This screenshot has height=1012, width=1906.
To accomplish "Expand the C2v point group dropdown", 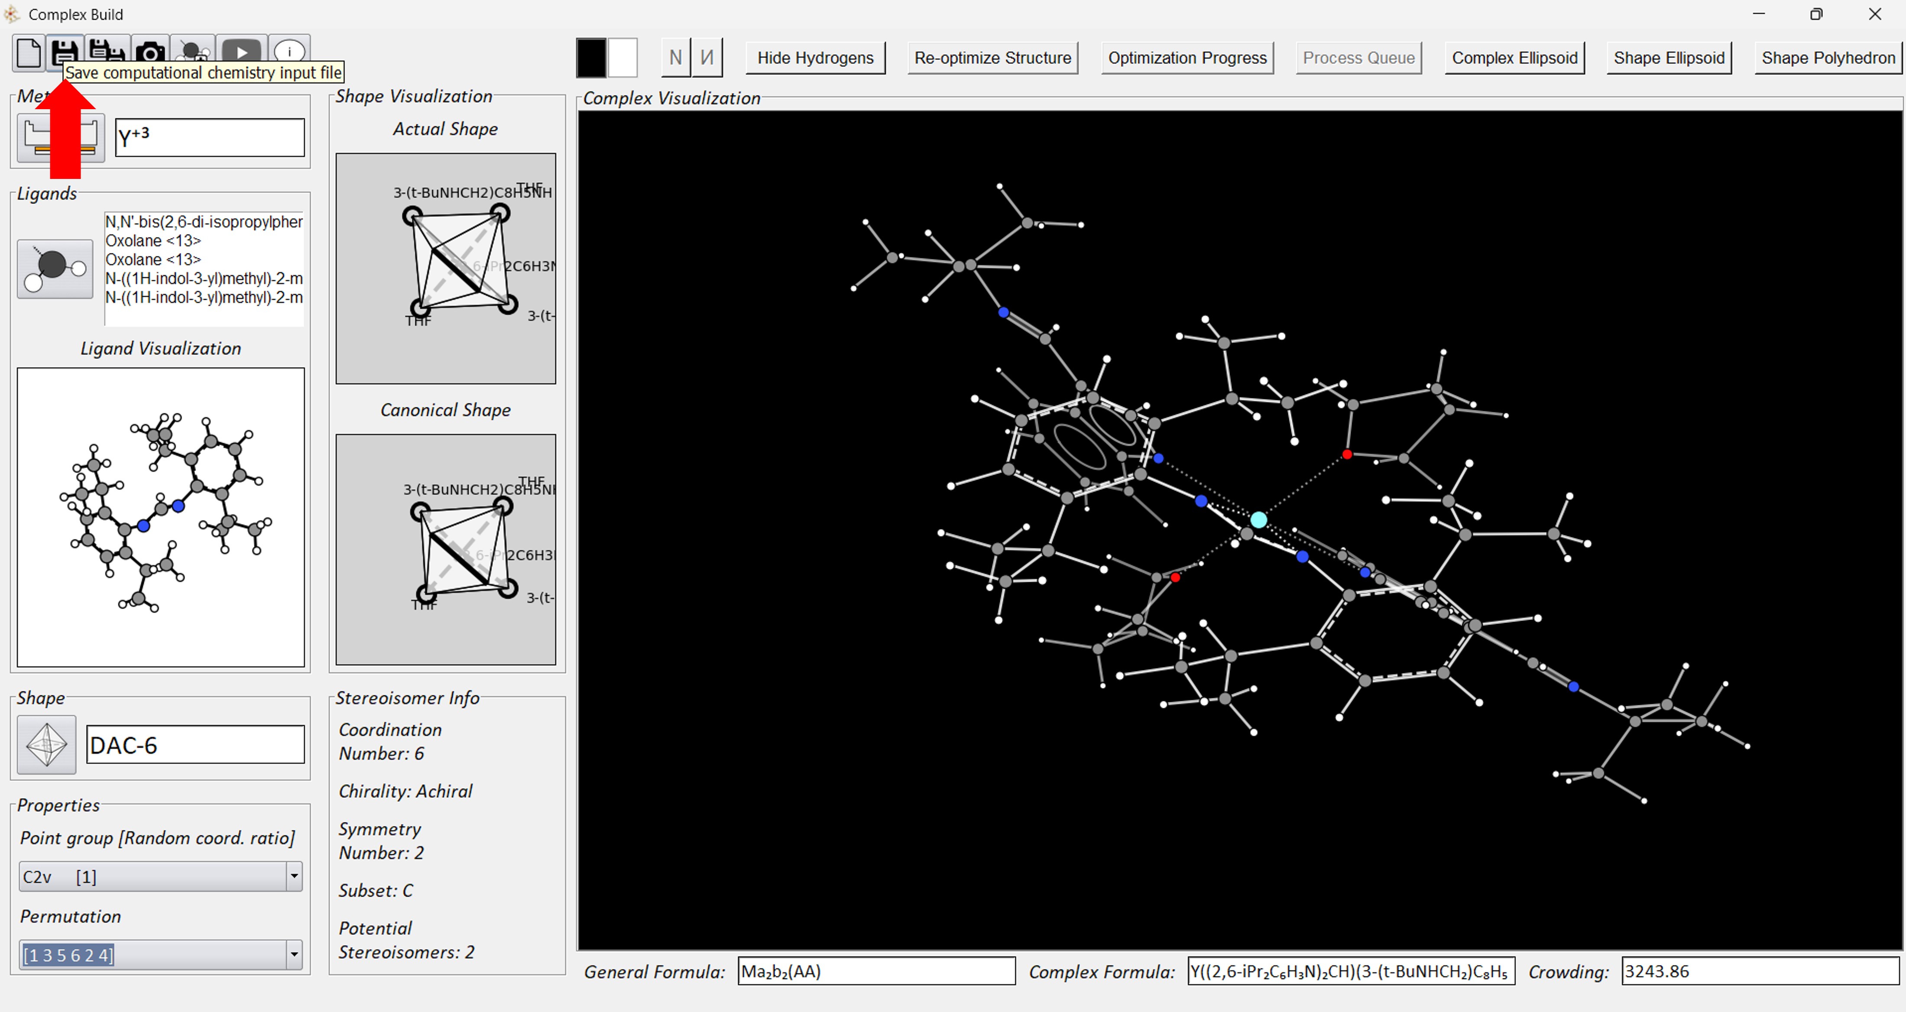I will 294,877.
